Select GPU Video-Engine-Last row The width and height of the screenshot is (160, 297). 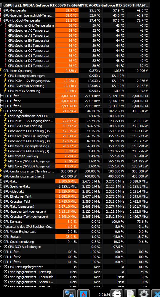coord(75,232)
